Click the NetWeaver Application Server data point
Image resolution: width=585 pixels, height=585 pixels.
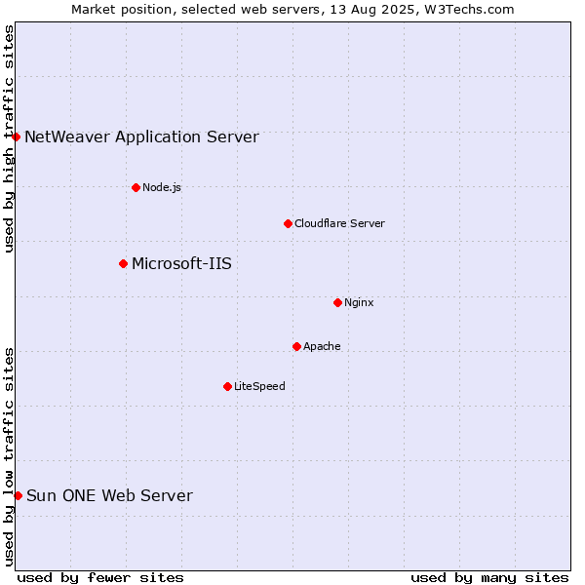[16, 136]
